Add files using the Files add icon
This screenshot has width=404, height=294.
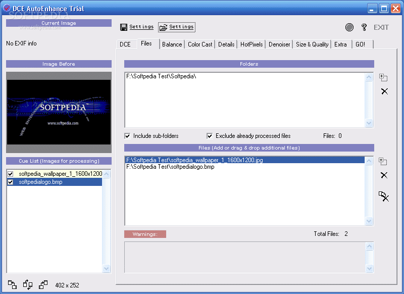pos(383,161)
